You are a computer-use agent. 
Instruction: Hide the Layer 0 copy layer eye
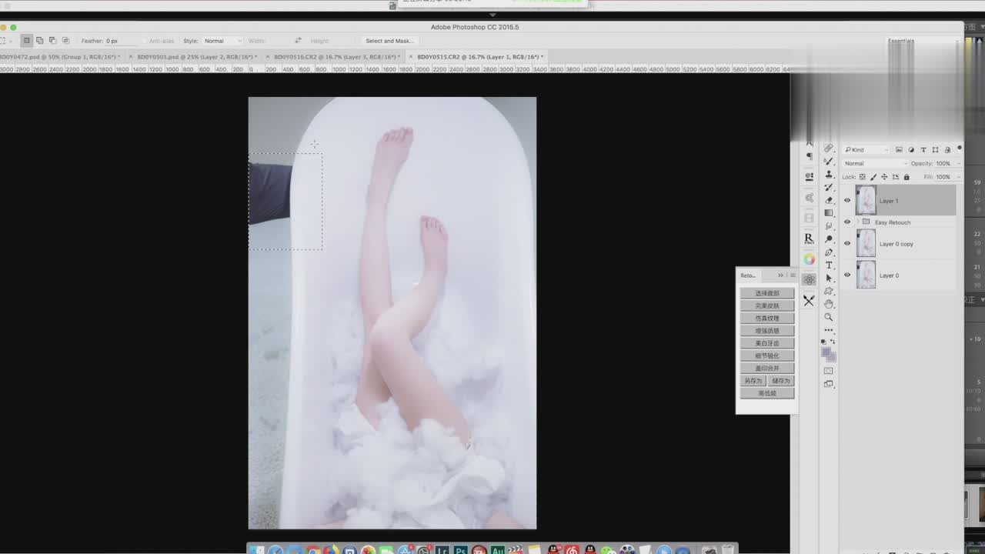(x=847, y=244)
